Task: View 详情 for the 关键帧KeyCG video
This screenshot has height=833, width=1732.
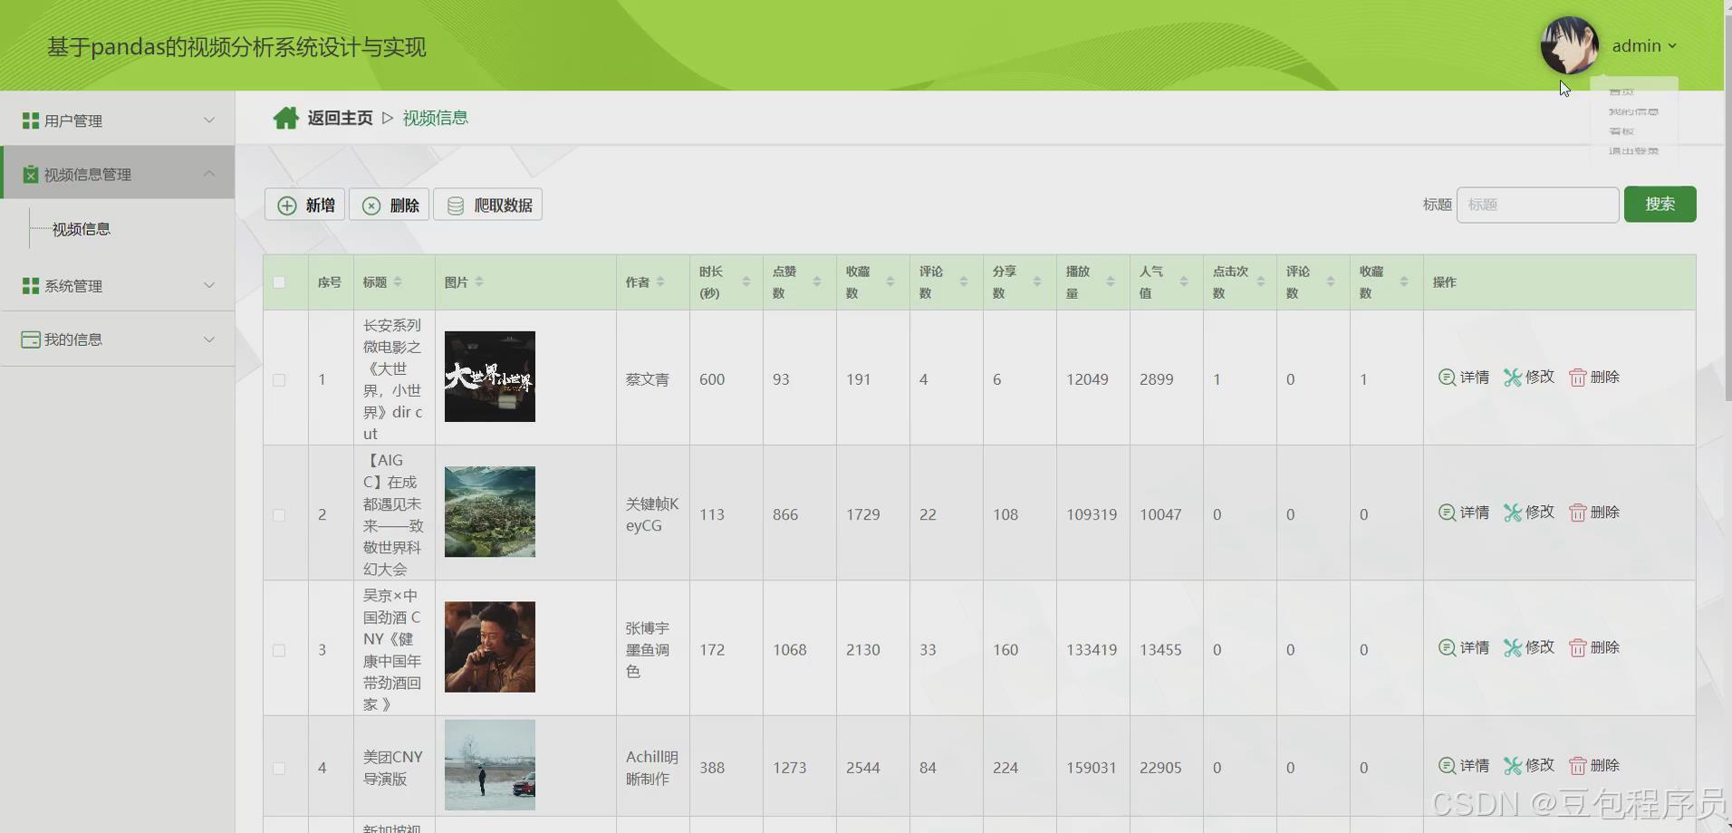Action: coord(1464,512)
